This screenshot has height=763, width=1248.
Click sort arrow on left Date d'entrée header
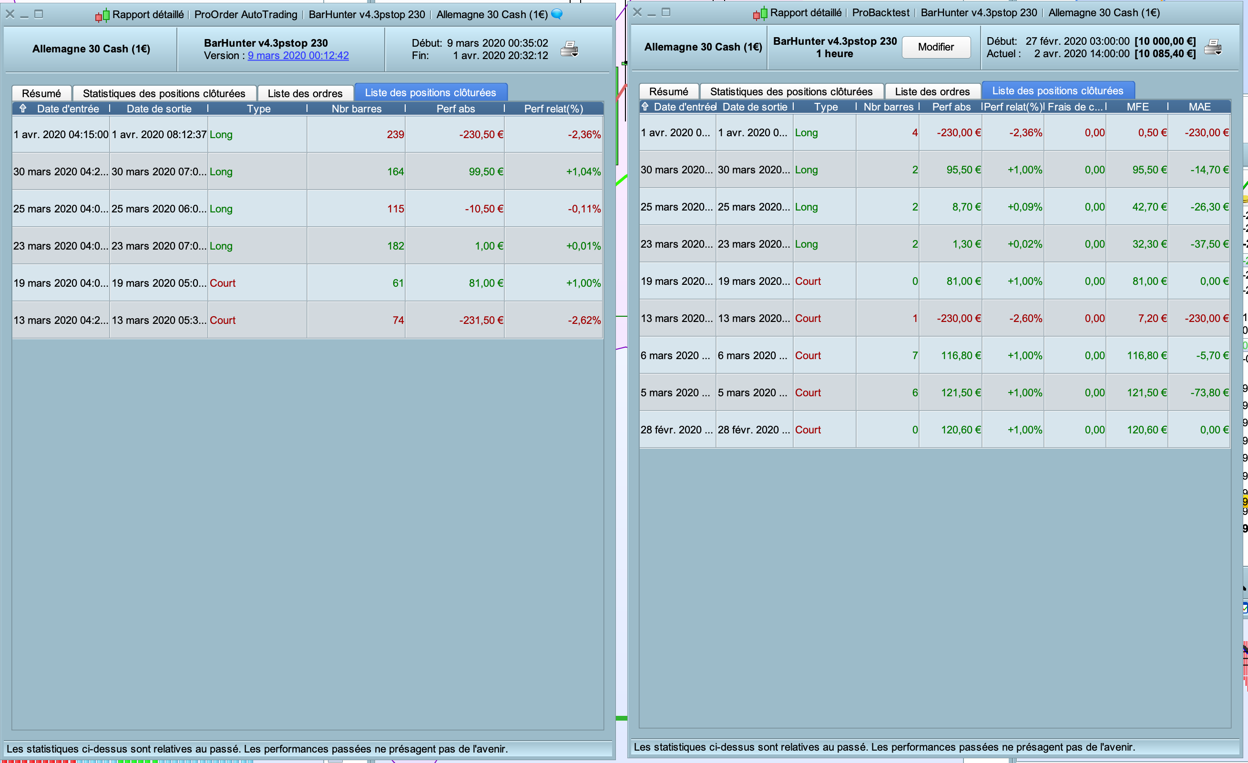click(23, 108)
